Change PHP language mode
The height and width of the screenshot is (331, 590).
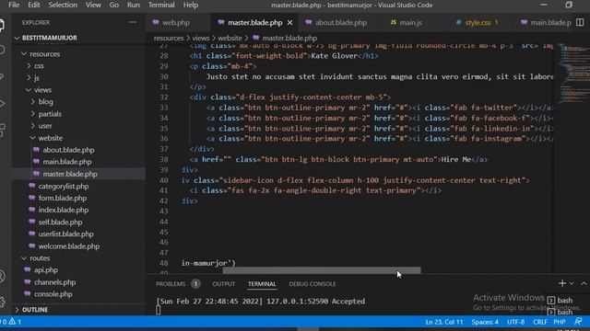(560, 322)
